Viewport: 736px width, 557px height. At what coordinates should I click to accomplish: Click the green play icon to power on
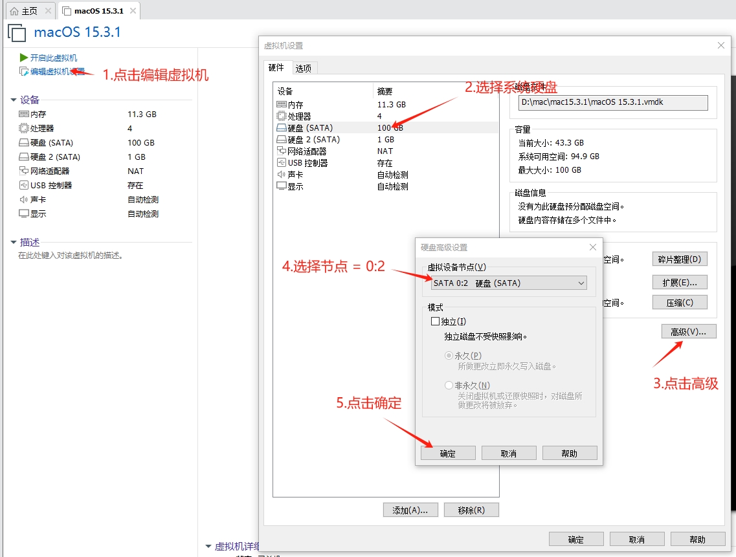[24, 57]
